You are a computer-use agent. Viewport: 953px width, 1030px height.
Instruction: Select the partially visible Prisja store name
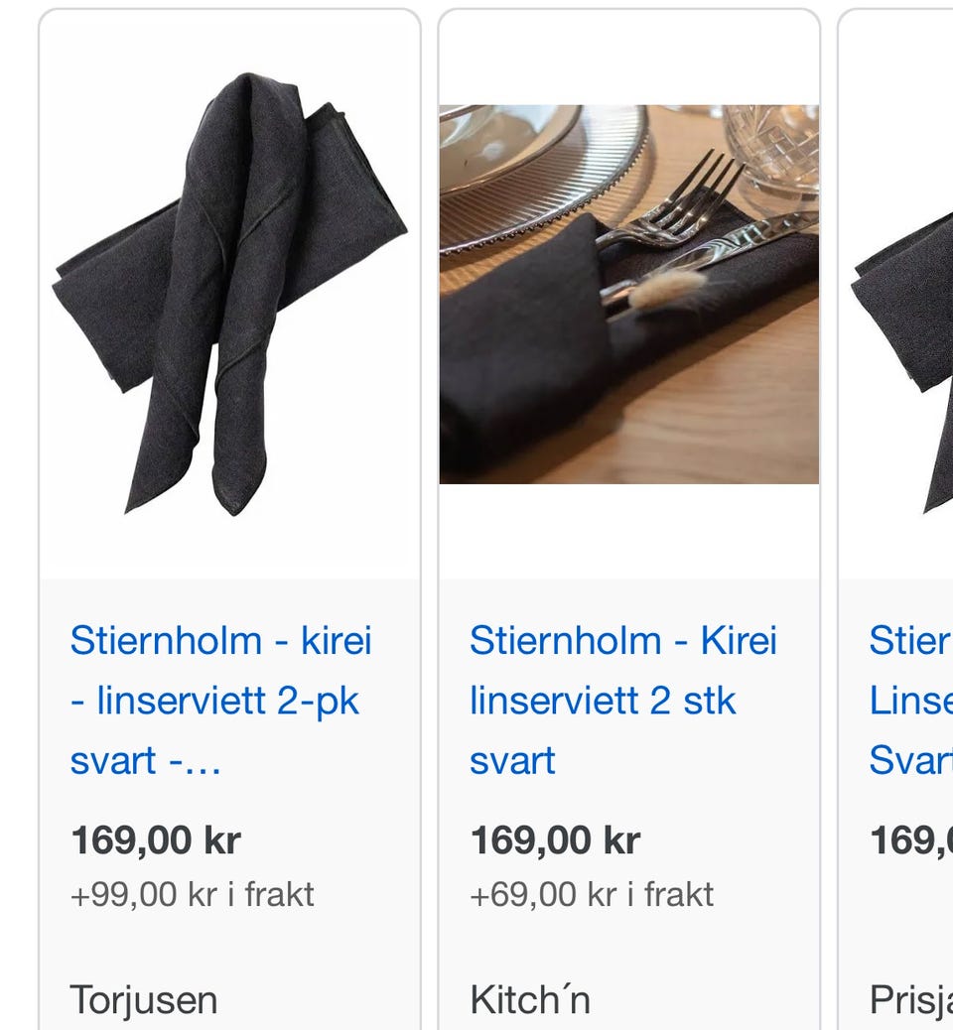911,1000
